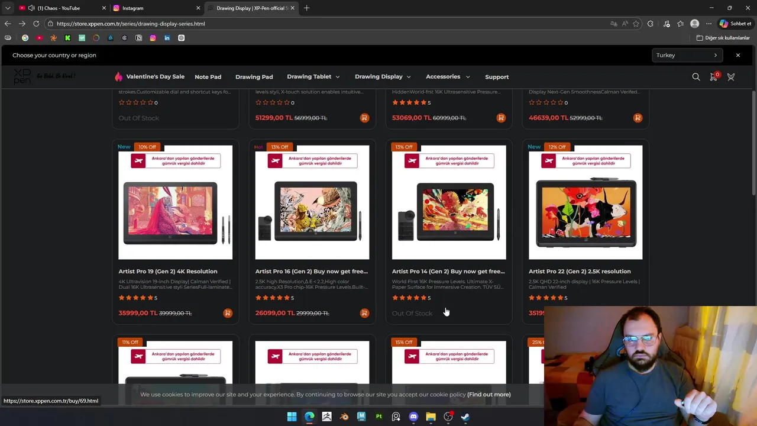Image resolution: width=757 pixels, height=426 pixels.
Task: Open the browser tab search dropdown
Action: (8, 8)
